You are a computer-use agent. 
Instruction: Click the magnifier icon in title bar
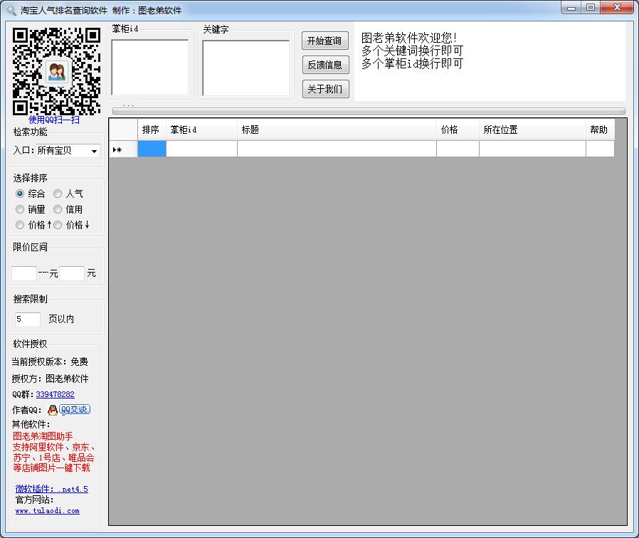[x=11, y=11]
